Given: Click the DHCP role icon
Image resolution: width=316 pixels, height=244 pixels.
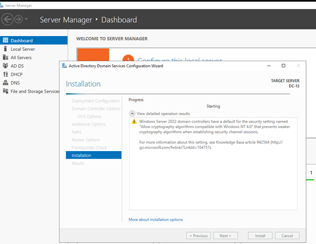Looking at the screenshot, I should pyautogui.click(x=5, y=74).
